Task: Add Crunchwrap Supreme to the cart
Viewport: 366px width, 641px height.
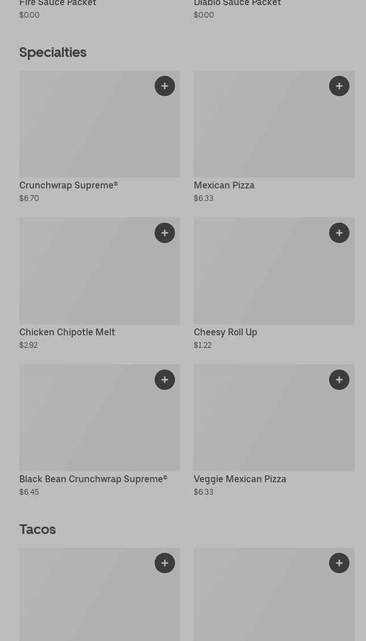Action: point(165,86)
